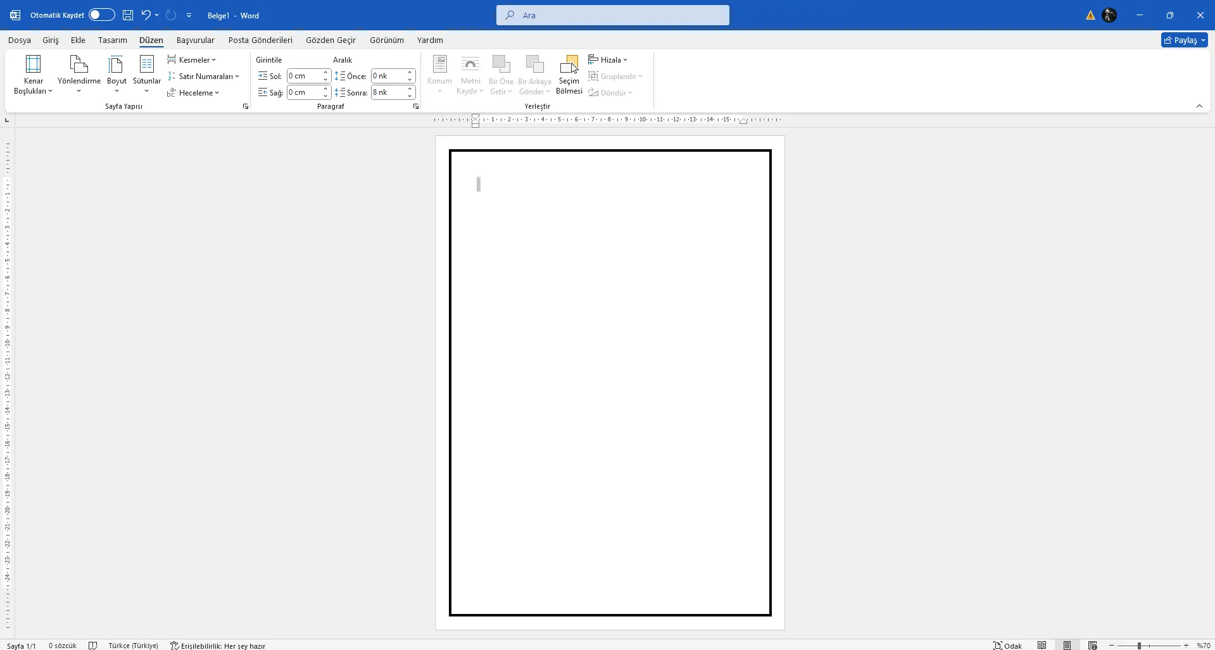Click the Redo icon
The width and height of the screenshot is (1215, 650).
pos(171,15)
